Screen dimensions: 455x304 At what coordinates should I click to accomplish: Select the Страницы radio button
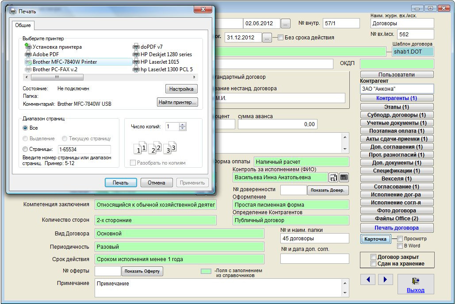[25, 150]
